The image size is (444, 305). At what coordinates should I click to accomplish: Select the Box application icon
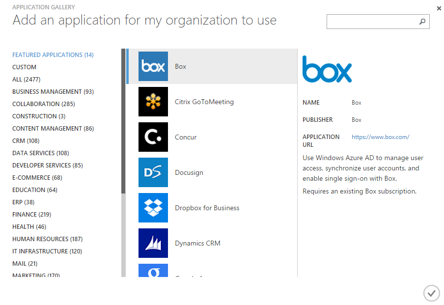coord(153,66)
